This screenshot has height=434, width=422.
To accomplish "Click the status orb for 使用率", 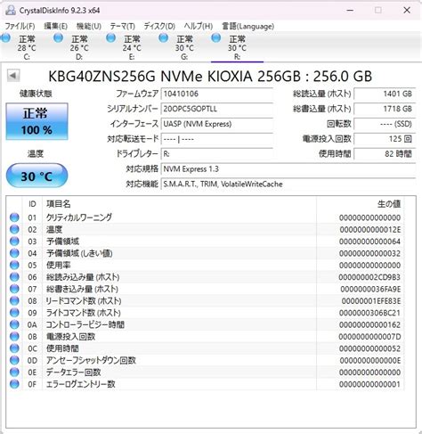I will tap(14, 265).
